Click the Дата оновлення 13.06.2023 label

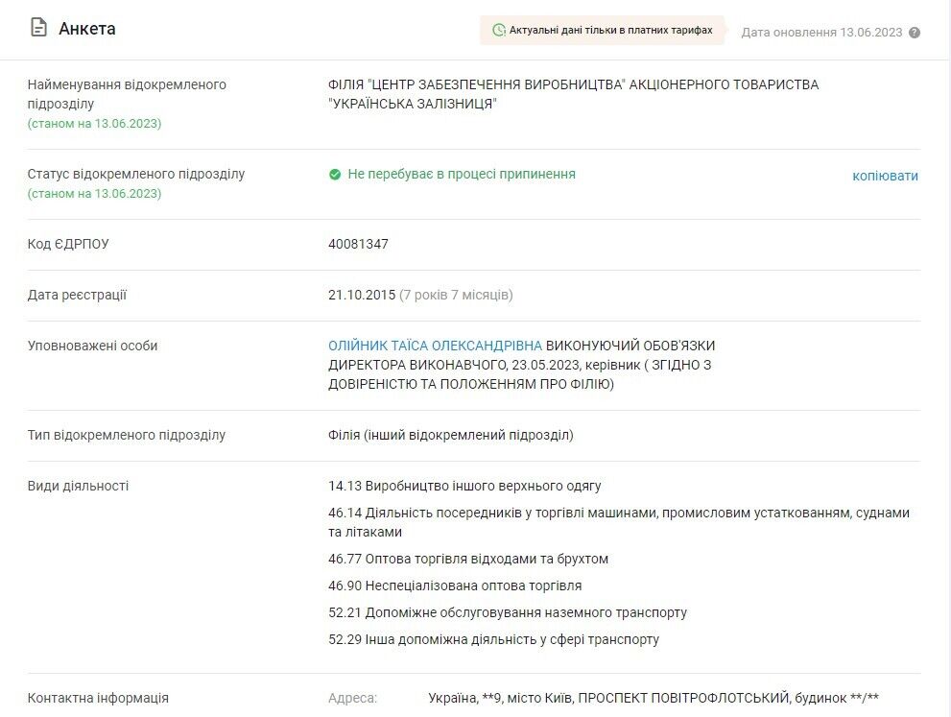[820, 33]
